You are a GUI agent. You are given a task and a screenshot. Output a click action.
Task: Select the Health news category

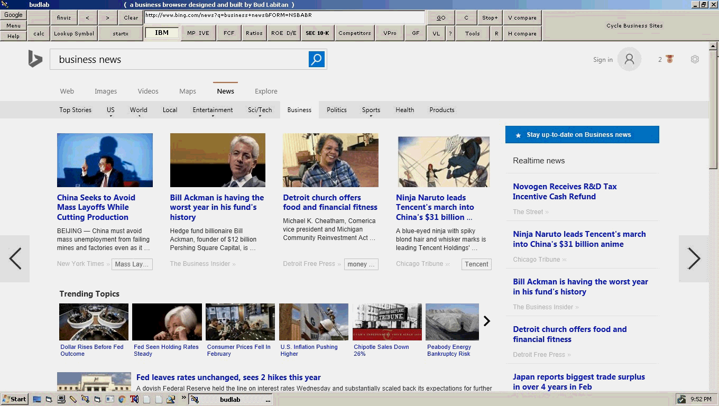pos(405,110)
